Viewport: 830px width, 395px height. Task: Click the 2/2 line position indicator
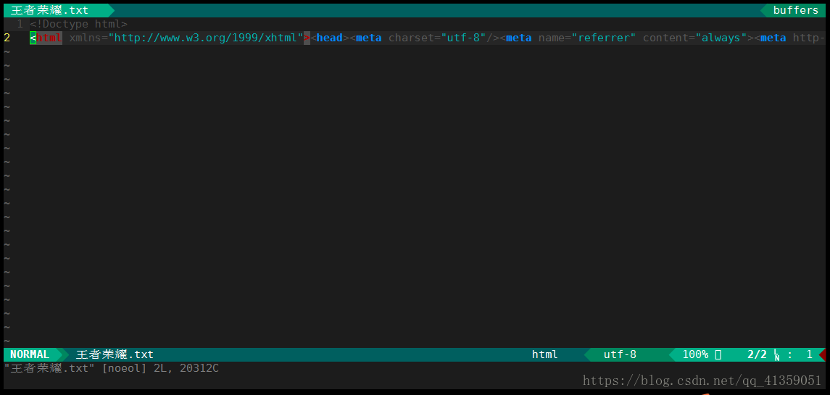(x=757, y=354)
